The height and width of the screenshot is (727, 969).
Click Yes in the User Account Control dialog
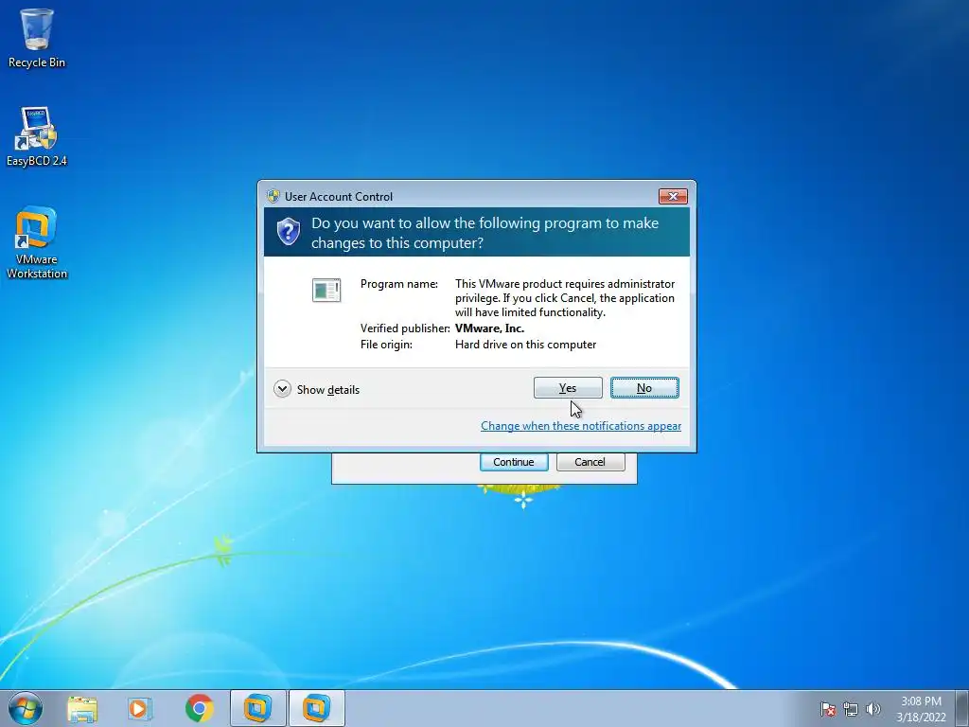click(568, 387)
